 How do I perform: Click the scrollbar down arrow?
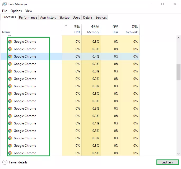pyautogui.click(x=178, y=153)
